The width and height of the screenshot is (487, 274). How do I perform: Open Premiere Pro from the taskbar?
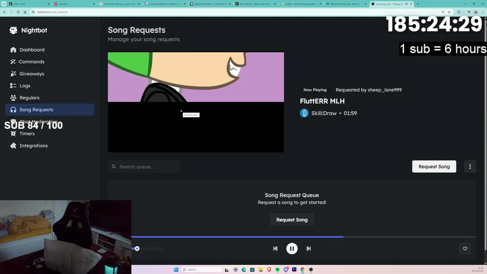coord(294,269)
